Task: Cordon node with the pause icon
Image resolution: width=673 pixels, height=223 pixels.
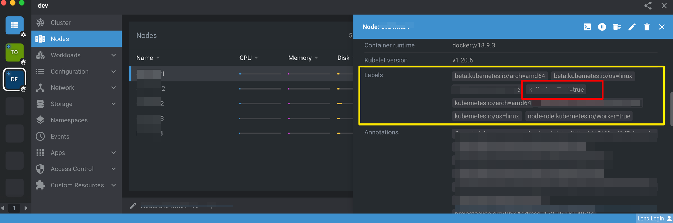Action: coord(602,27)
